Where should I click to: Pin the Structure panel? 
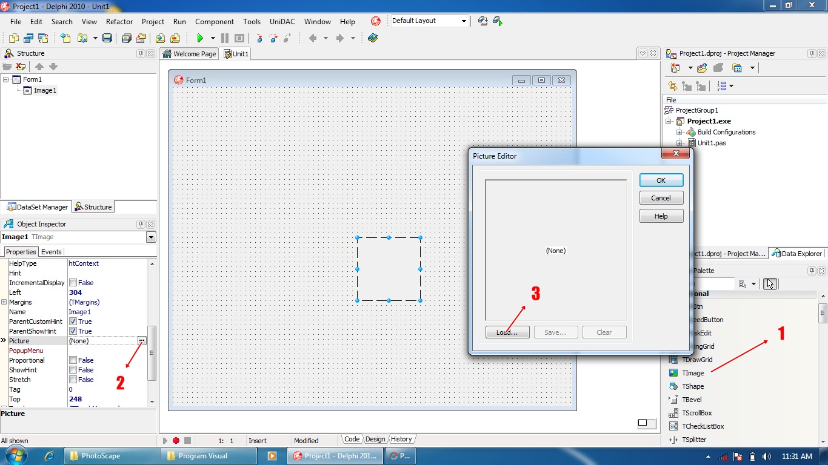pos(141,53)
